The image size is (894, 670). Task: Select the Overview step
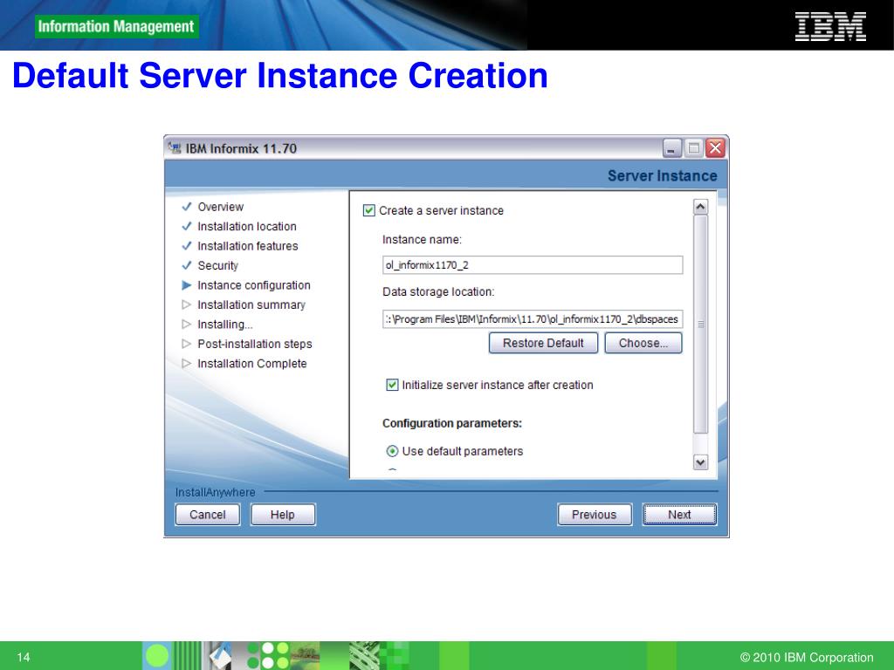pos(221,207)
